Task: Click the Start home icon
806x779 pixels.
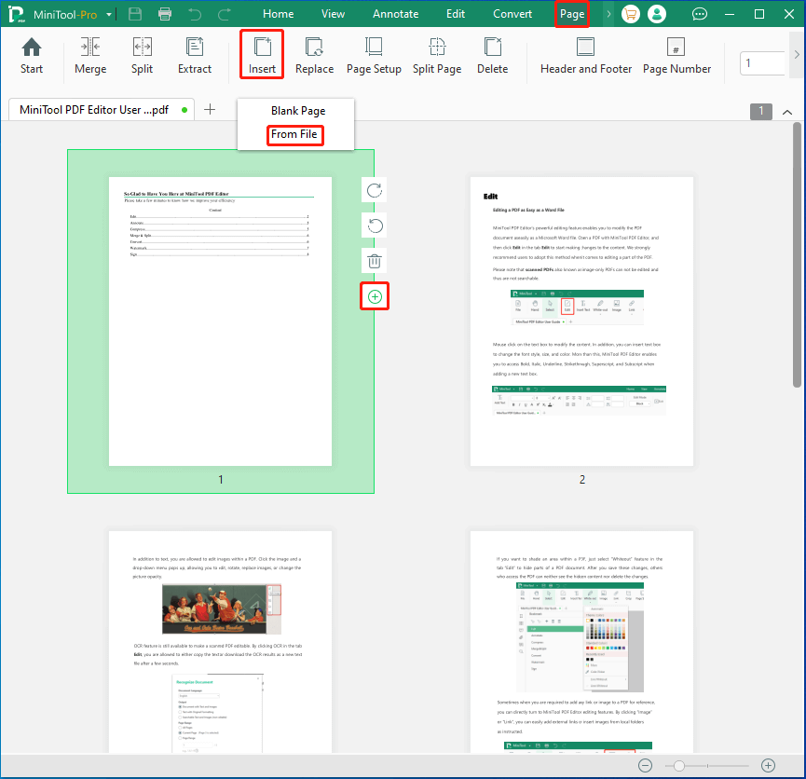Action: tap(32, 56)
